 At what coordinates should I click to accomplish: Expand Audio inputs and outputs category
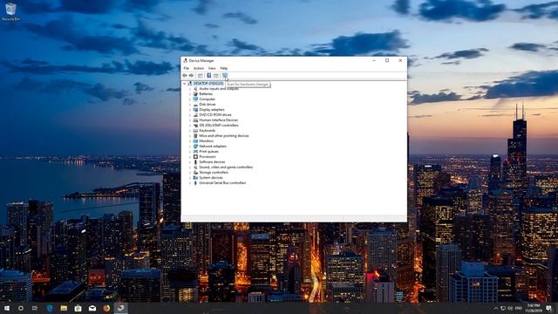point(190,89)
